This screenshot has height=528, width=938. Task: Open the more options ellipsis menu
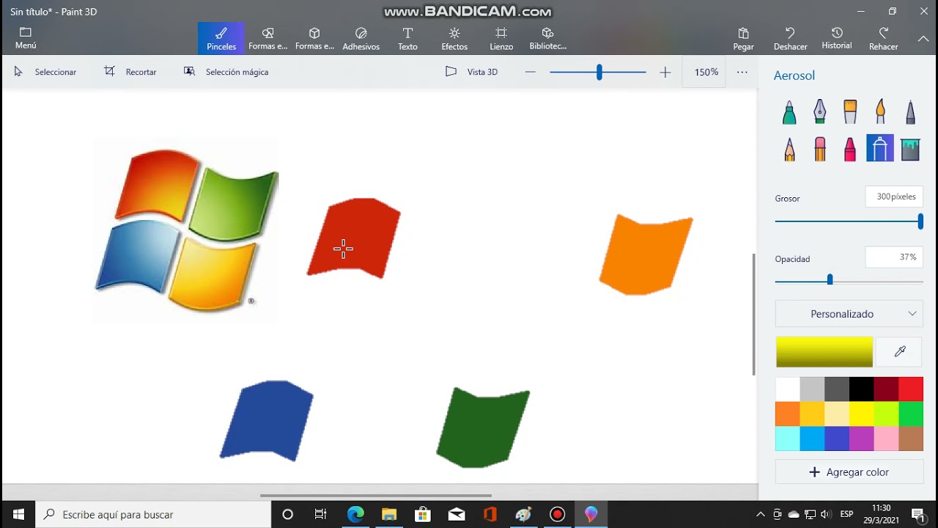coord(742,72)
